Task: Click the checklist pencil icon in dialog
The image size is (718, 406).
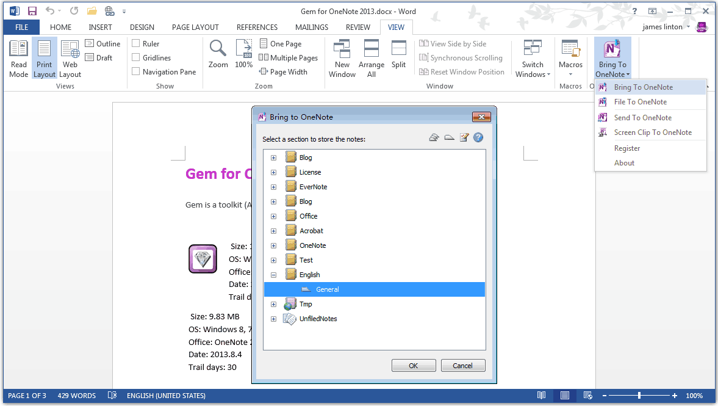Action: click(x=464, y=137)
